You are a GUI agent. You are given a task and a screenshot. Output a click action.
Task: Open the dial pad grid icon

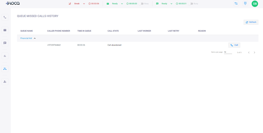(245, 4)
